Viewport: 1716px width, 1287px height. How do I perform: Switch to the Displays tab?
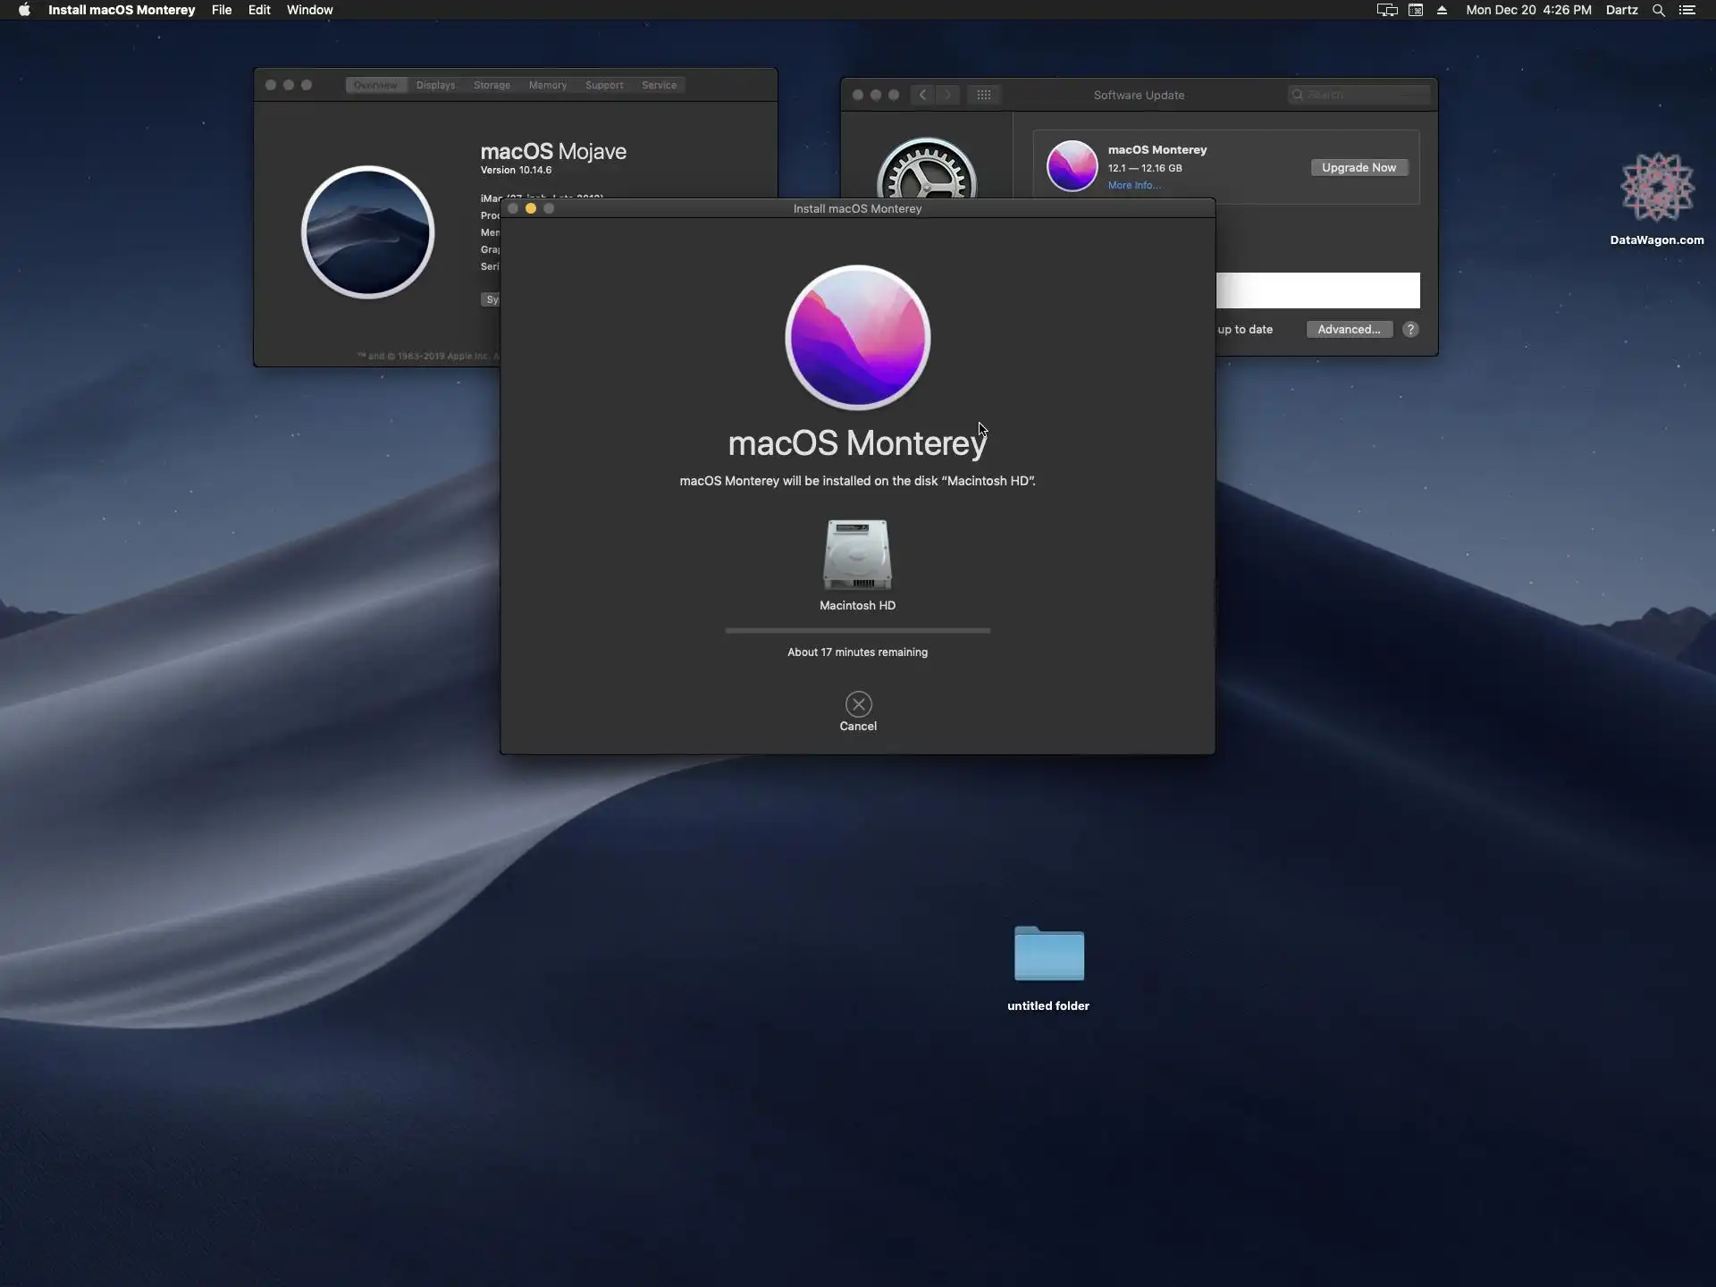tap(435, 85)
